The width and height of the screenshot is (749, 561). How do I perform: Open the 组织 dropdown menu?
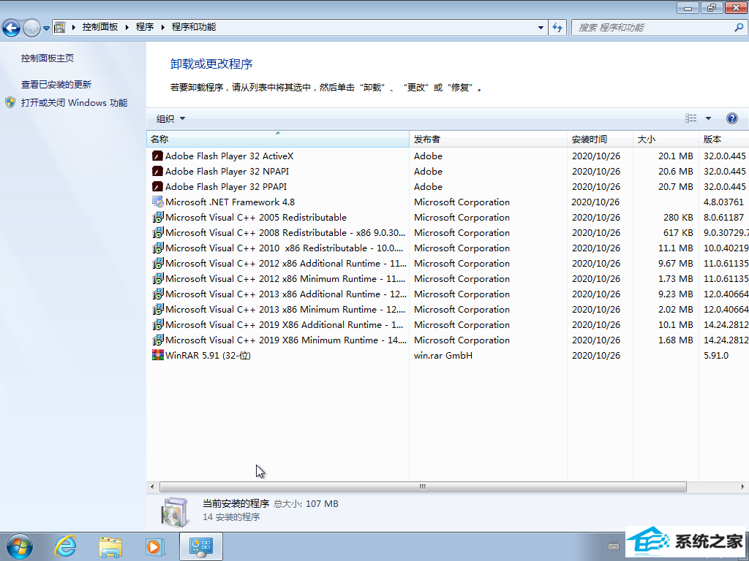pos(170,119)
